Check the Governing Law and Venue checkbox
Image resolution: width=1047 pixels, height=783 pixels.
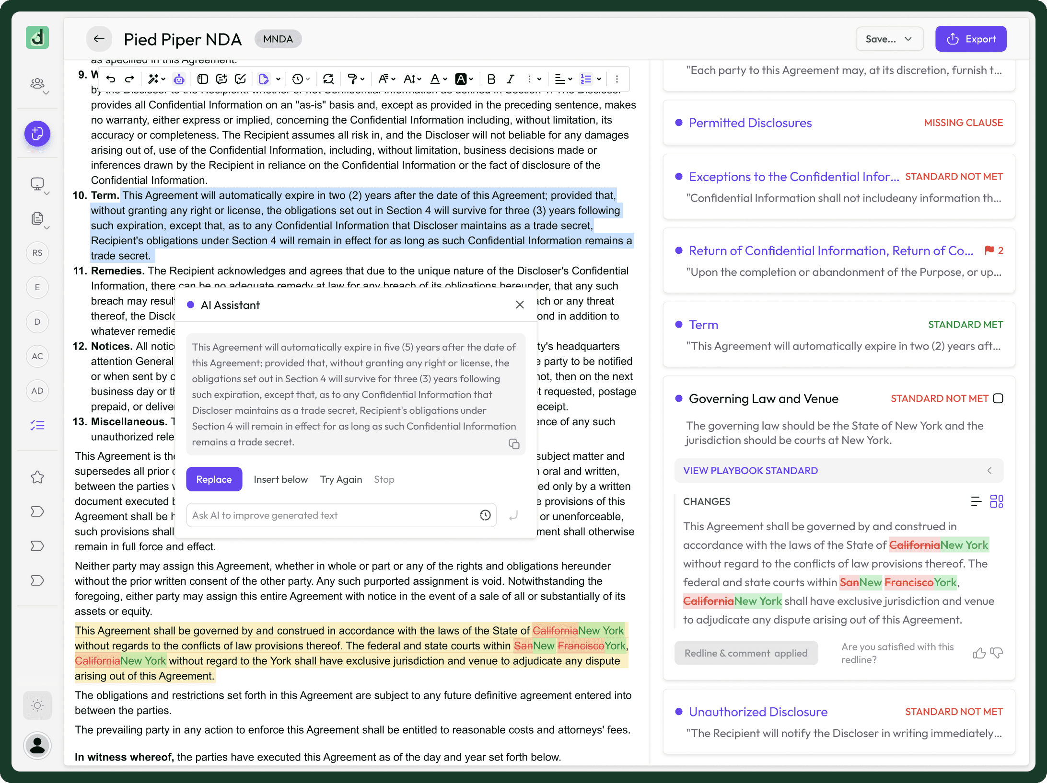pyautogui.click(x=998, y=398)
